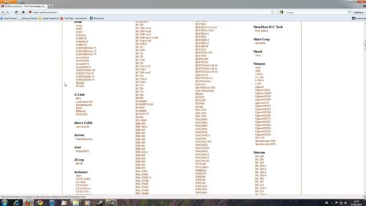Open the search engine selector dropdown
Screen dimensions: 366x206
click(282, 12)
